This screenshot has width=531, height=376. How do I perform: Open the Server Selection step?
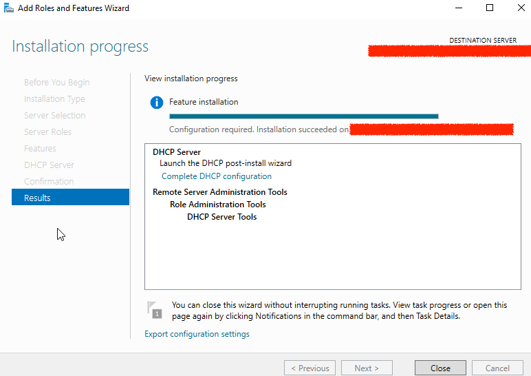pos(54,115)
